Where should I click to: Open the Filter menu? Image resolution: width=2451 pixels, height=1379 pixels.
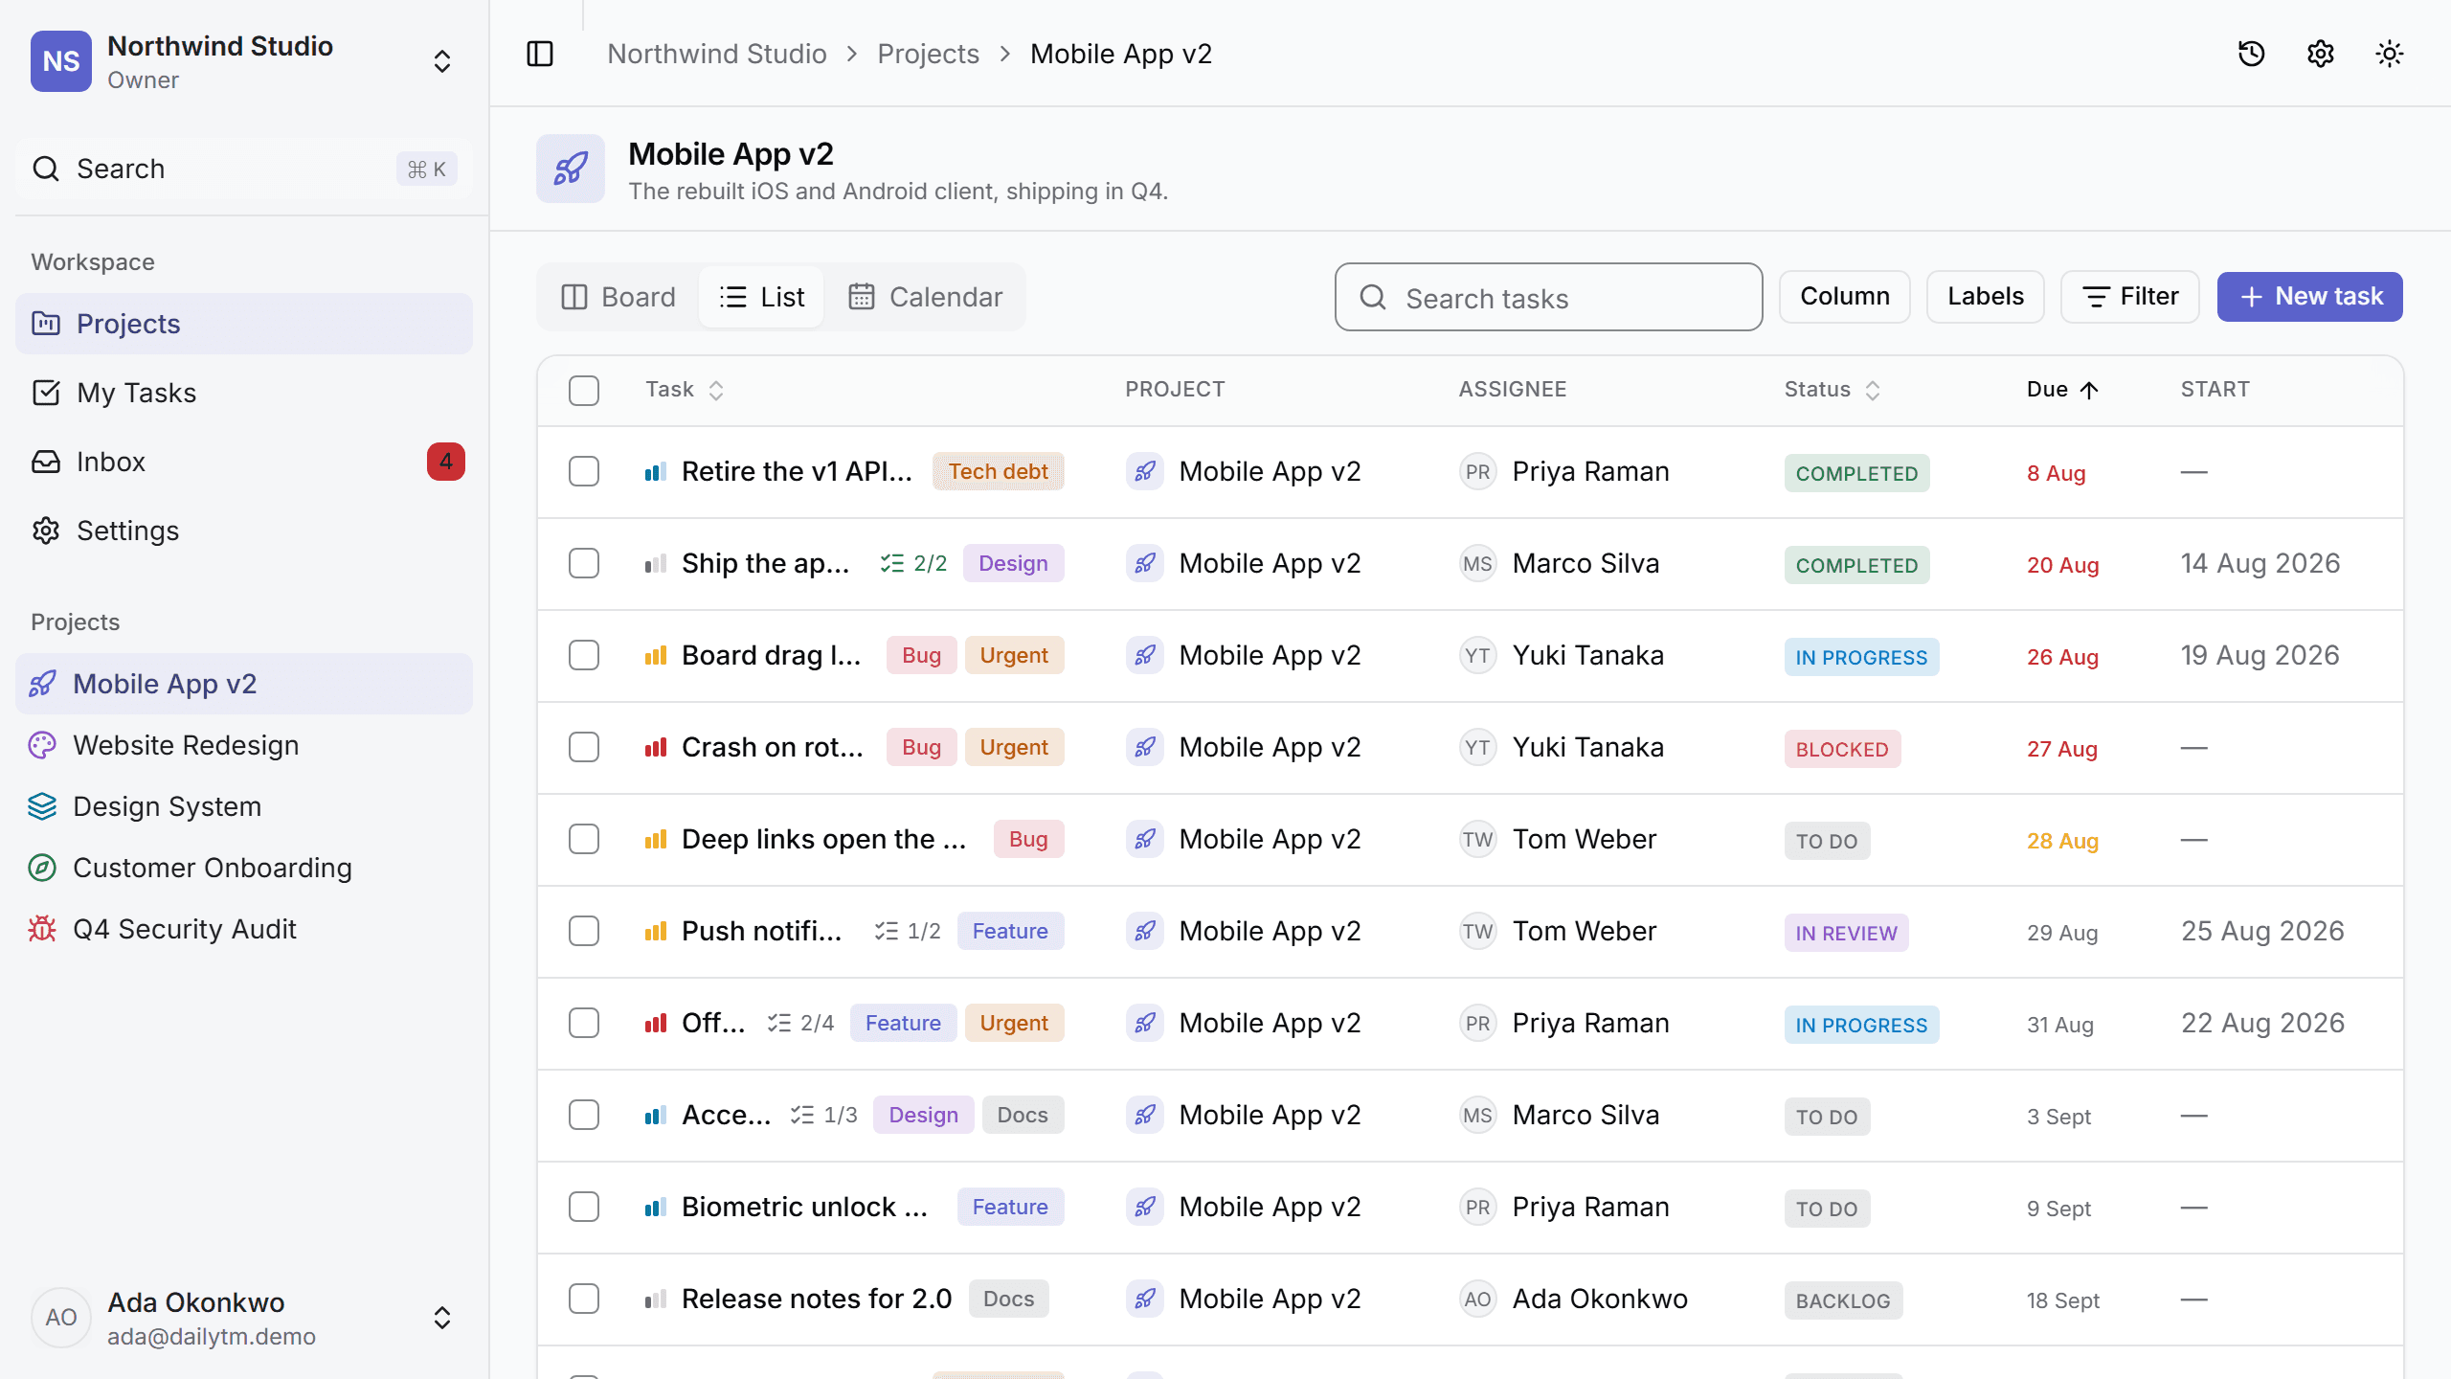(x=2130, y=297)
